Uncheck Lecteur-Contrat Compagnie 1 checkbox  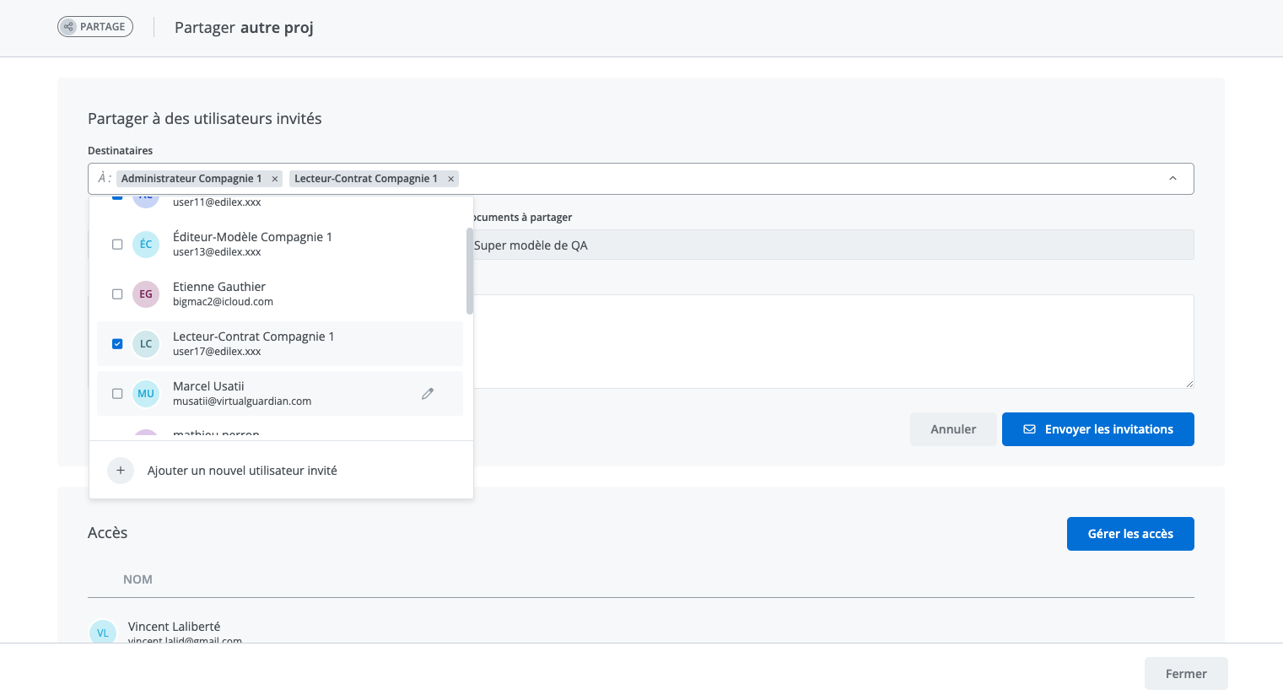117,344
